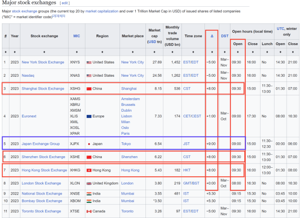
Task: Click China flag in Shanghai Stock Exchange row
Action: tap(89, 89)
